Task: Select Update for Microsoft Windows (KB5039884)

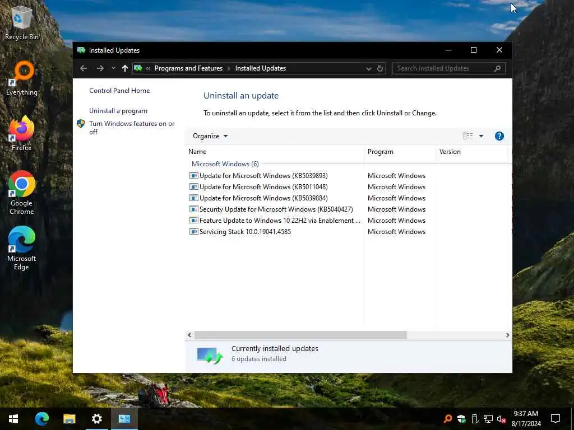Action: click(x=263, y=198)
